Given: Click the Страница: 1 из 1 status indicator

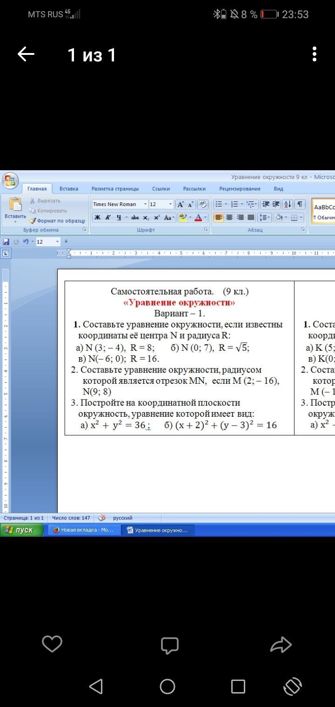Looking at the screenshot, I should [x=24, y=518].
